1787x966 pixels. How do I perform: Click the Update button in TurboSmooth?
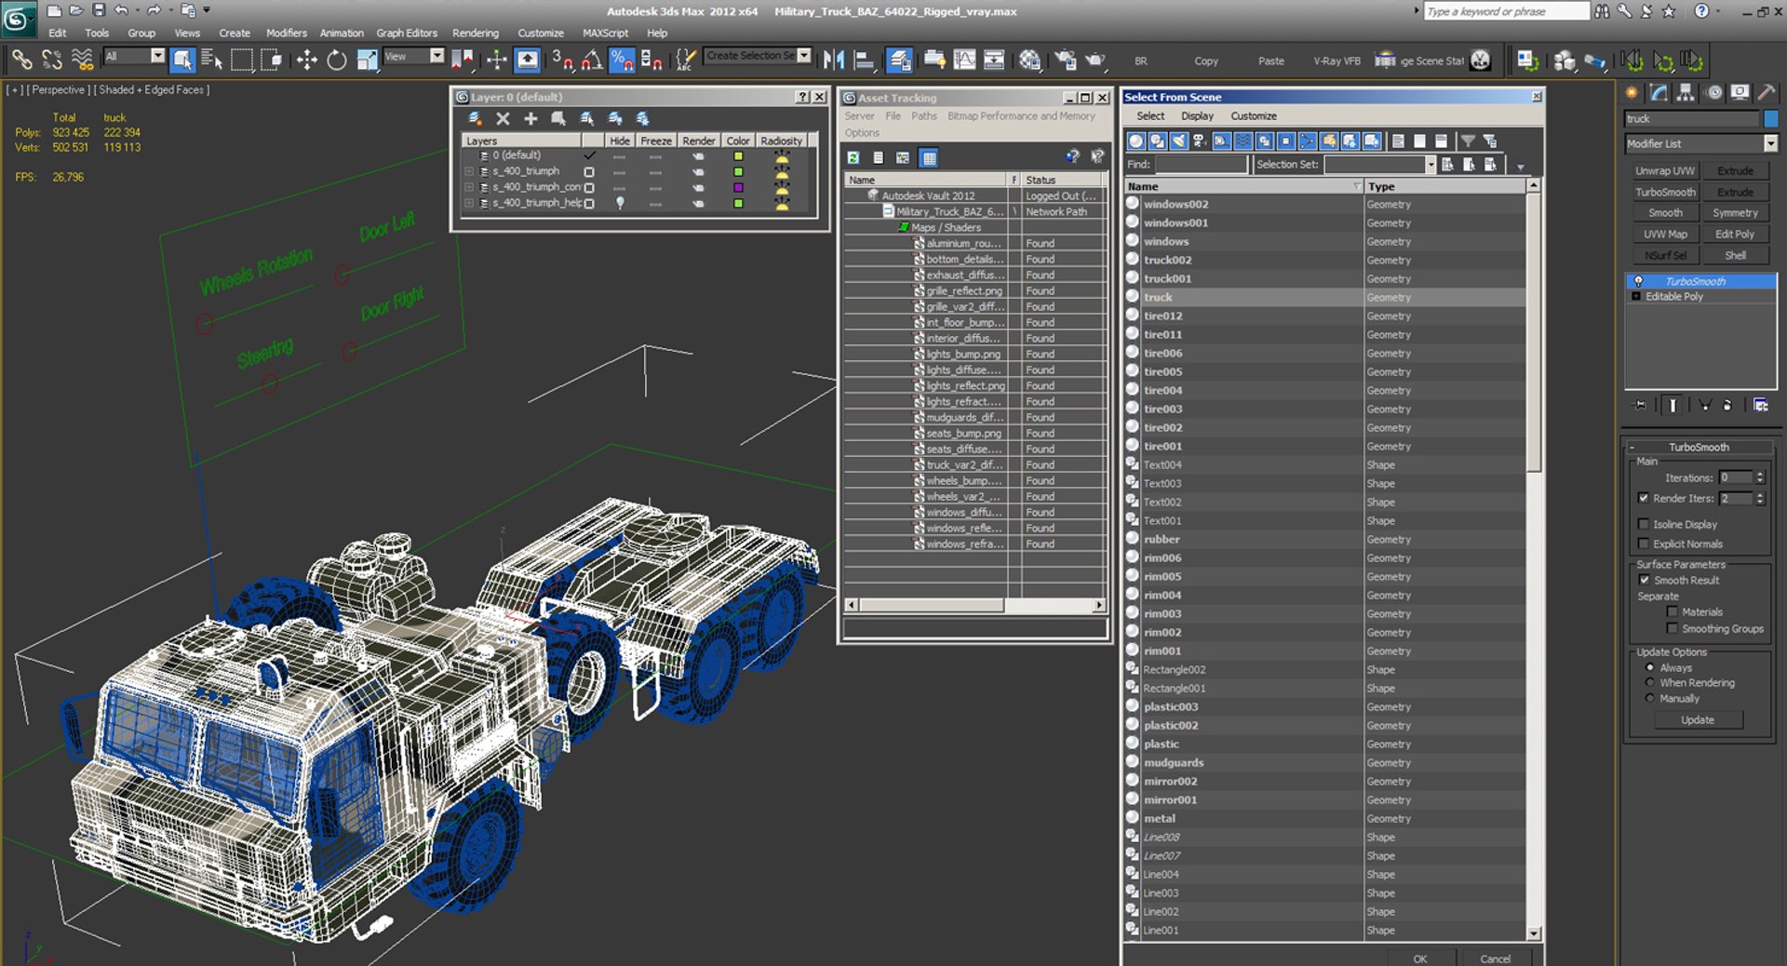coord(1698,720)
